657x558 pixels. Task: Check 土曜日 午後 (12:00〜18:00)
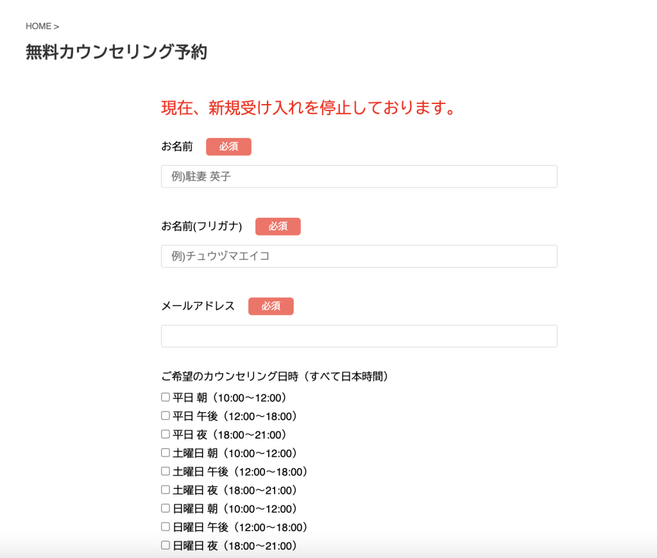[x=165, y=471]
